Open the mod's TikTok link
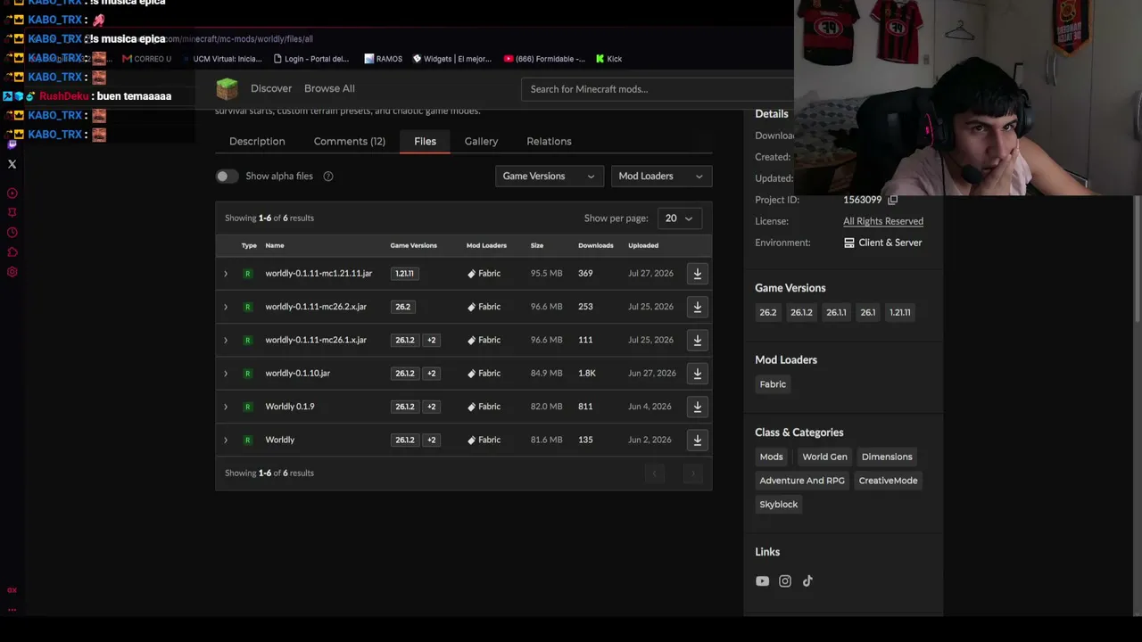Viewport: 1142px width, 642px height. tap(807, 581)
